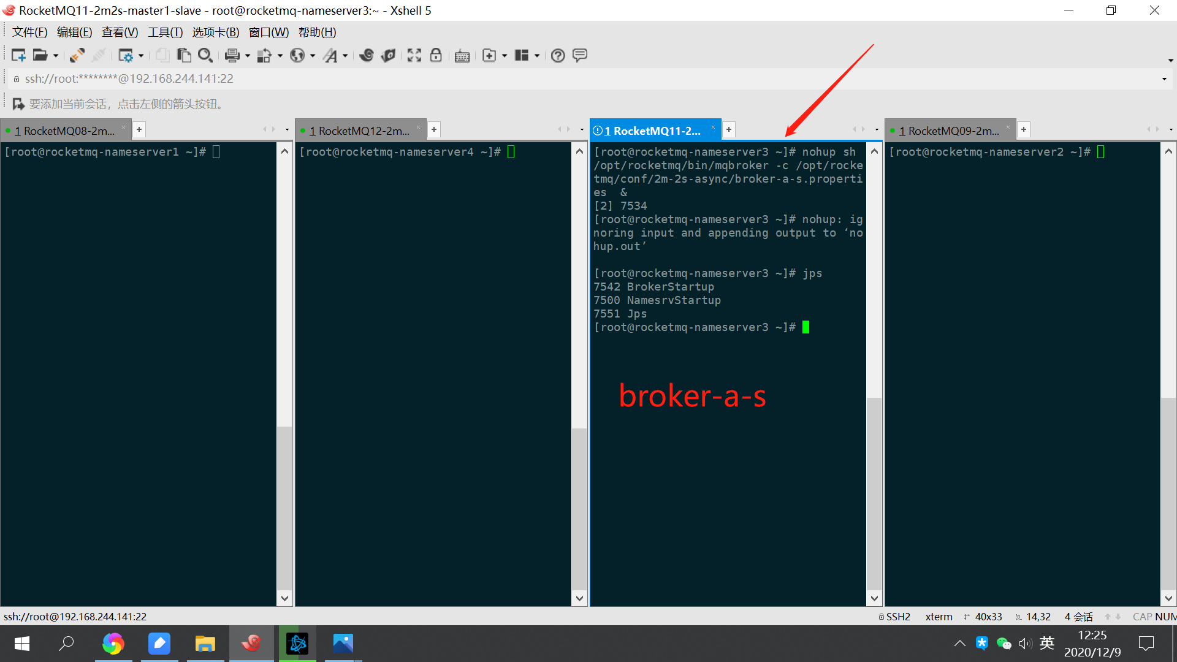Expand the new tab group dropdown arrow
The width and height of the screenshot is (1177, 662).
click(505, 56)
